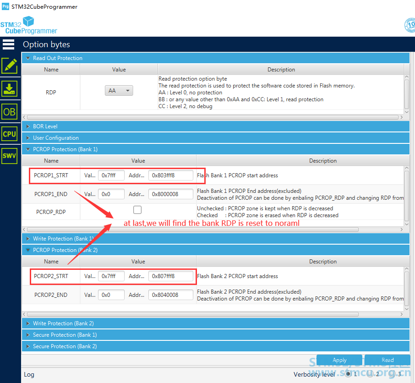
Task: Click the PCROP1_STRT address field 0x803fff8
Action: (x=171, y=175)
